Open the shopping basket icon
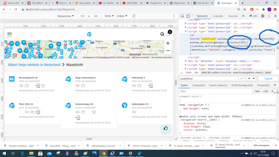 pyautogui.click(x=168, y=34)
